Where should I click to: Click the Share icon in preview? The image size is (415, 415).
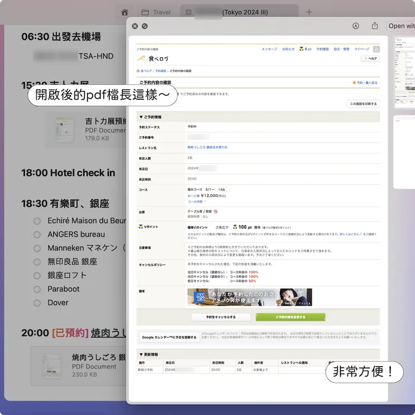[375, 26]
